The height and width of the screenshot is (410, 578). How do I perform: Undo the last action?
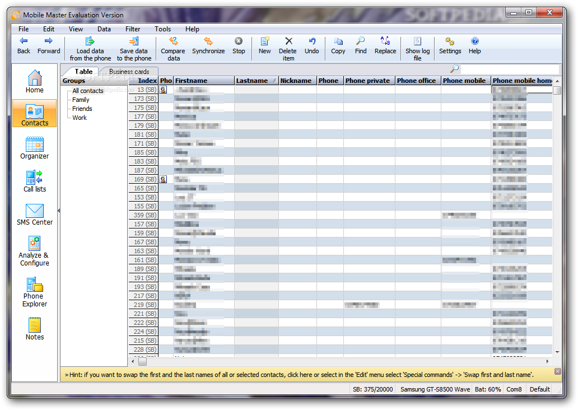(x=312, y=45)
